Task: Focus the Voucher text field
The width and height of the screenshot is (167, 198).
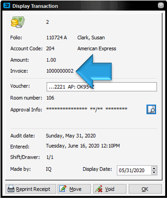Action: pyautogui.click(x=102, y=87)
